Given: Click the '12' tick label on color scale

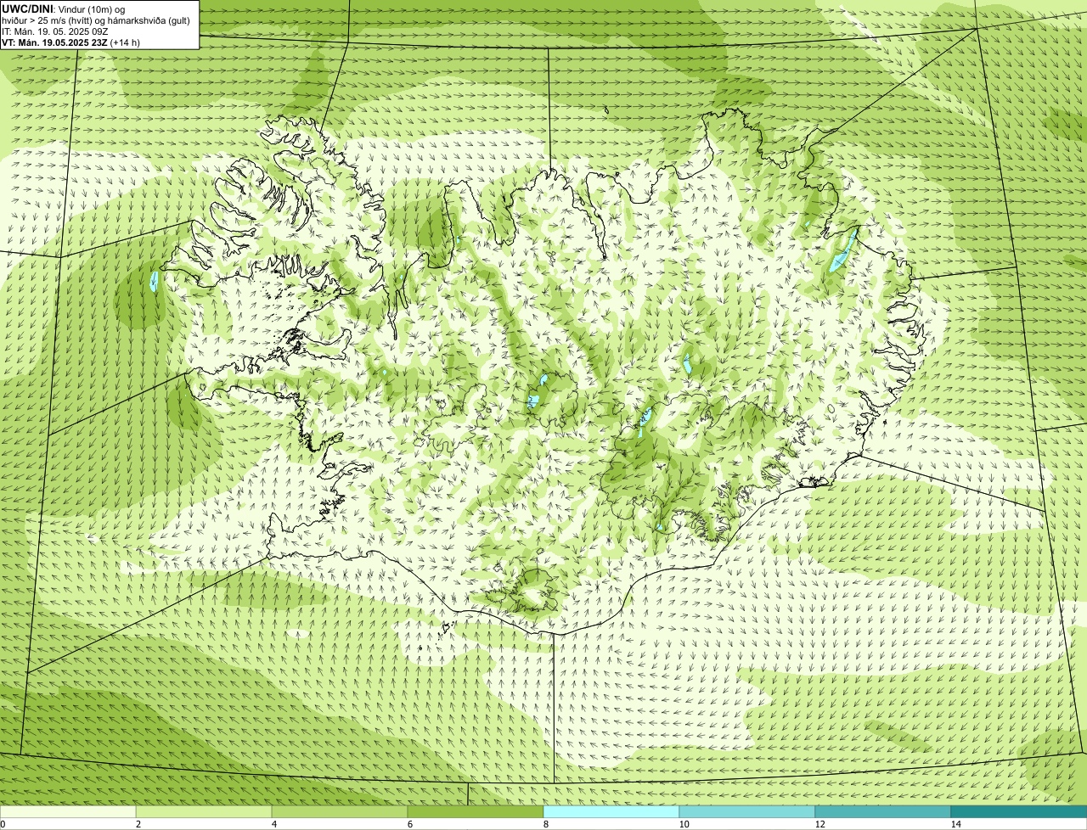Looking at the screenshot, I should tap(819, 824).
